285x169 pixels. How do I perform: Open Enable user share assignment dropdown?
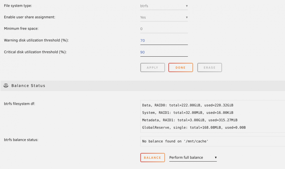pyautogui.click(x=164, y=17)
